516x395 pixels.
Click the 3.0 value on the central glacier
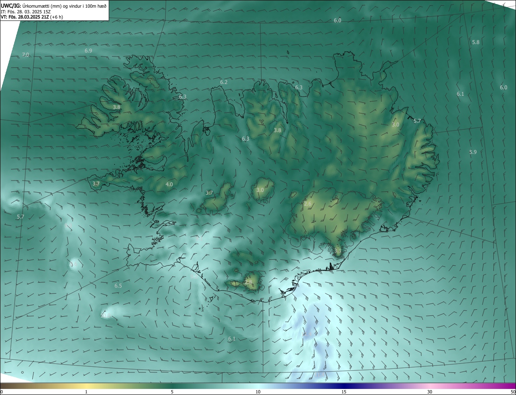click(260, 190)
